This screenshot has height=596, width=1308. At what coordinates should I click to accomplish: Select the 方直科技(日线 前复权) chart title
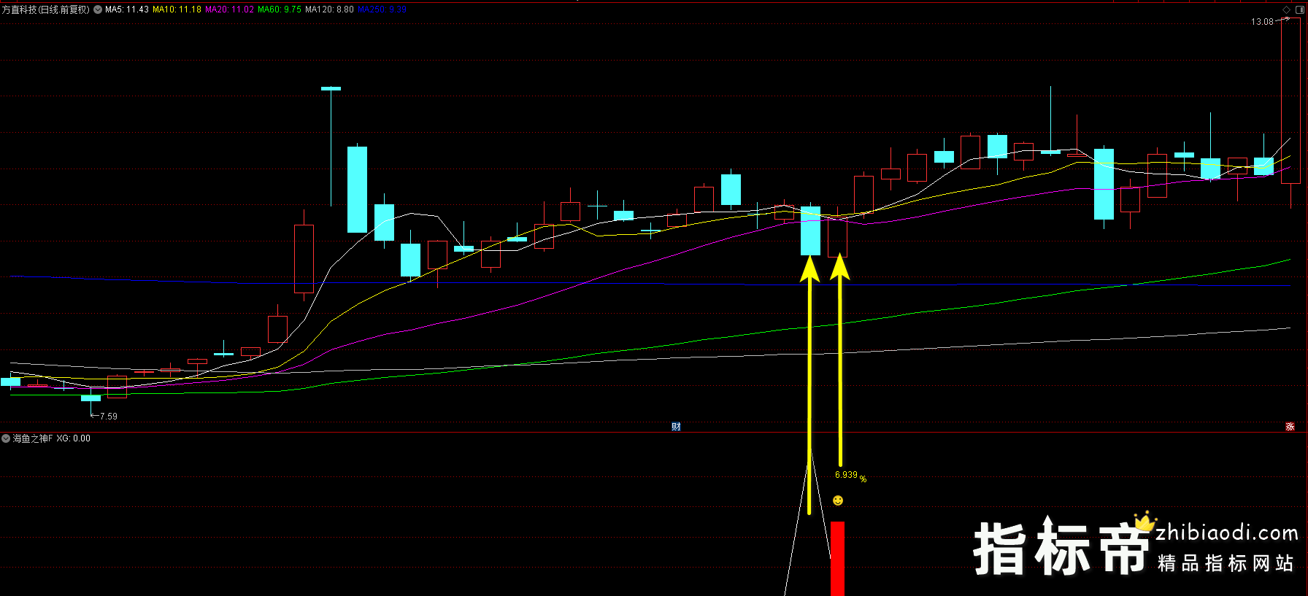[x=46, y=9]
